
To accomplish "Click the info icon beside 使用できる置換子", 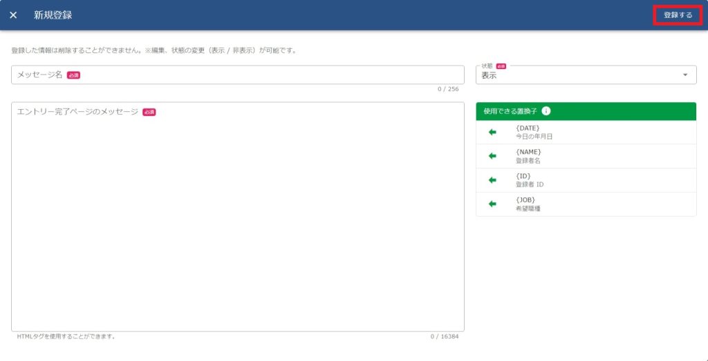I will pos(546,111).
